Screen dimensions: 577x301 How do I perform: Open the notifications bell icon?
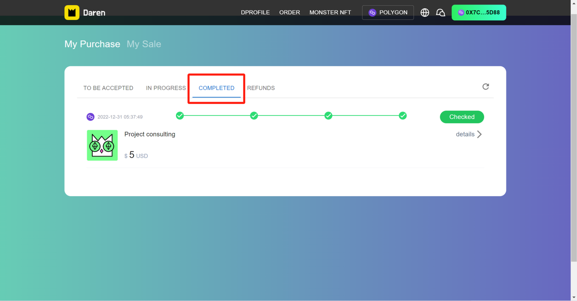(440, 12)
